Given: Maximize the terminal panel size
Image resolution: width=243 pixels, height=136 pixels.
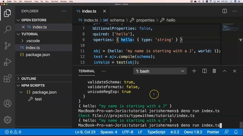Looking at the screenshot, I should click(x=224, y=71).
